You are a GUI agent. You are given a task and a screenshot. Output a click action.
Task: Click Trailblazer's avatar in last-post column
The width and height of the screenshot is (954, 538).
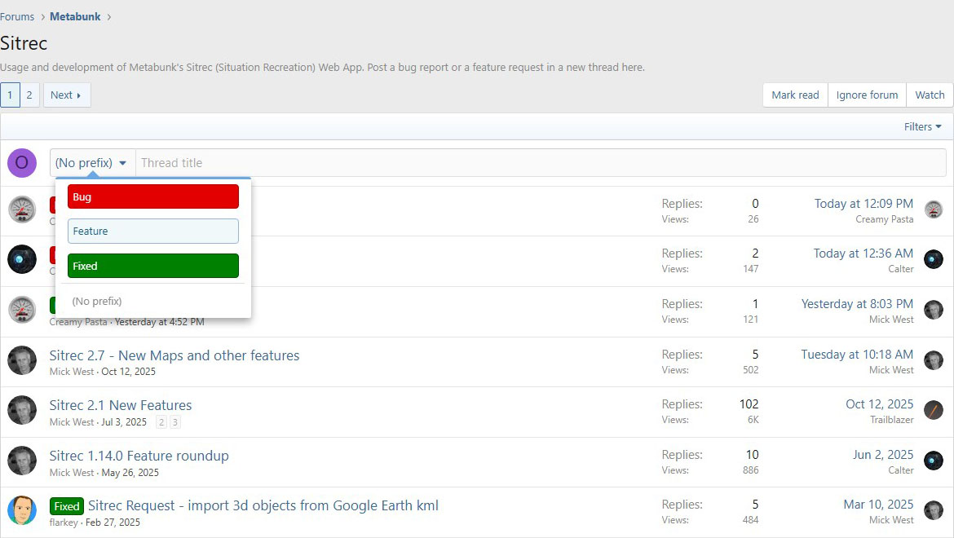934,410
